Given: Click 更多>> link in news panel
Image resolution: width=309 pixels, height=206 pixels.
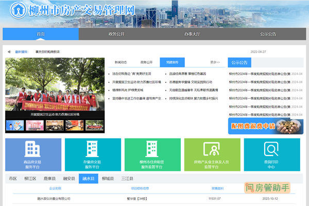Looking at the screenshot, I should click(215, 62).
